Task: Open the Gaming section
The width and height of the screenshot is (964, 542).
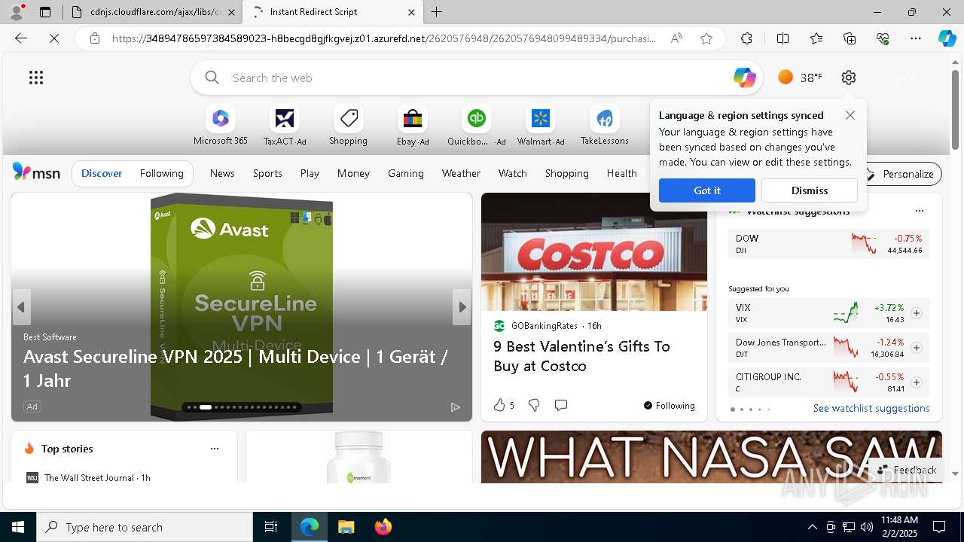Action: coord(406,173)
